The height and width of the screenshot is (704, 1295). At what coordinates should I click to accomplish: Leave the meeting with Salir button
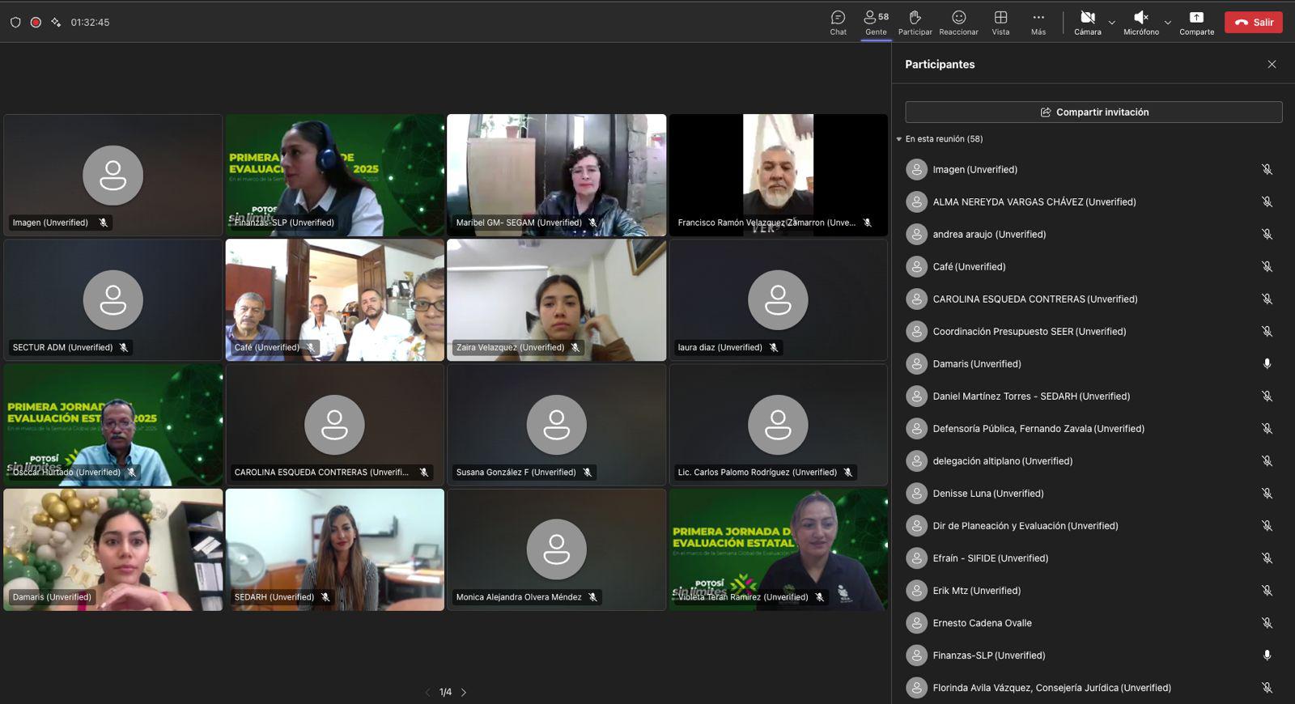tap(1253, 23)
